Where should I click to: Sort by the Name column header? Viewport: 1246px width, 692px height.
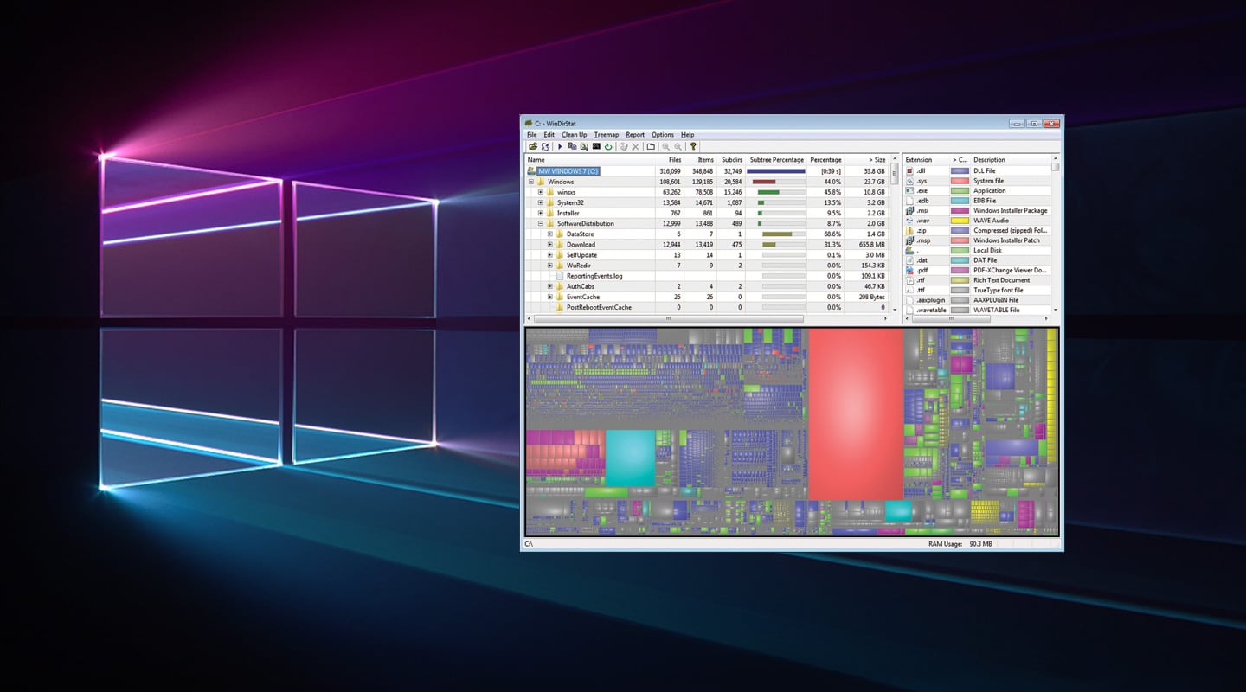[590, 160]
